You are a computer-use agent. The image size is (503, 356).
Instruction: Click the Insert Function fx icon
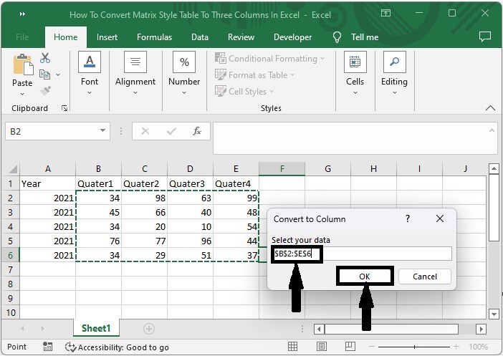(x=196, y=131)
